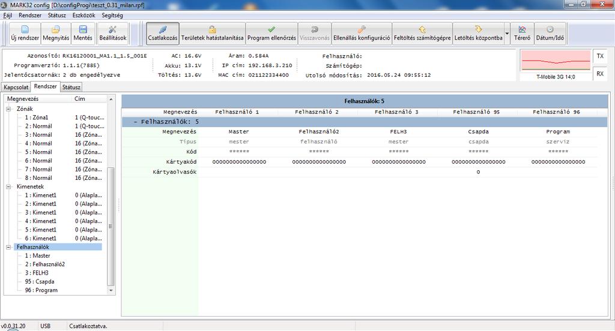
Task: Select user 3 : FELH3 in tree
Action: coord(37,273)
